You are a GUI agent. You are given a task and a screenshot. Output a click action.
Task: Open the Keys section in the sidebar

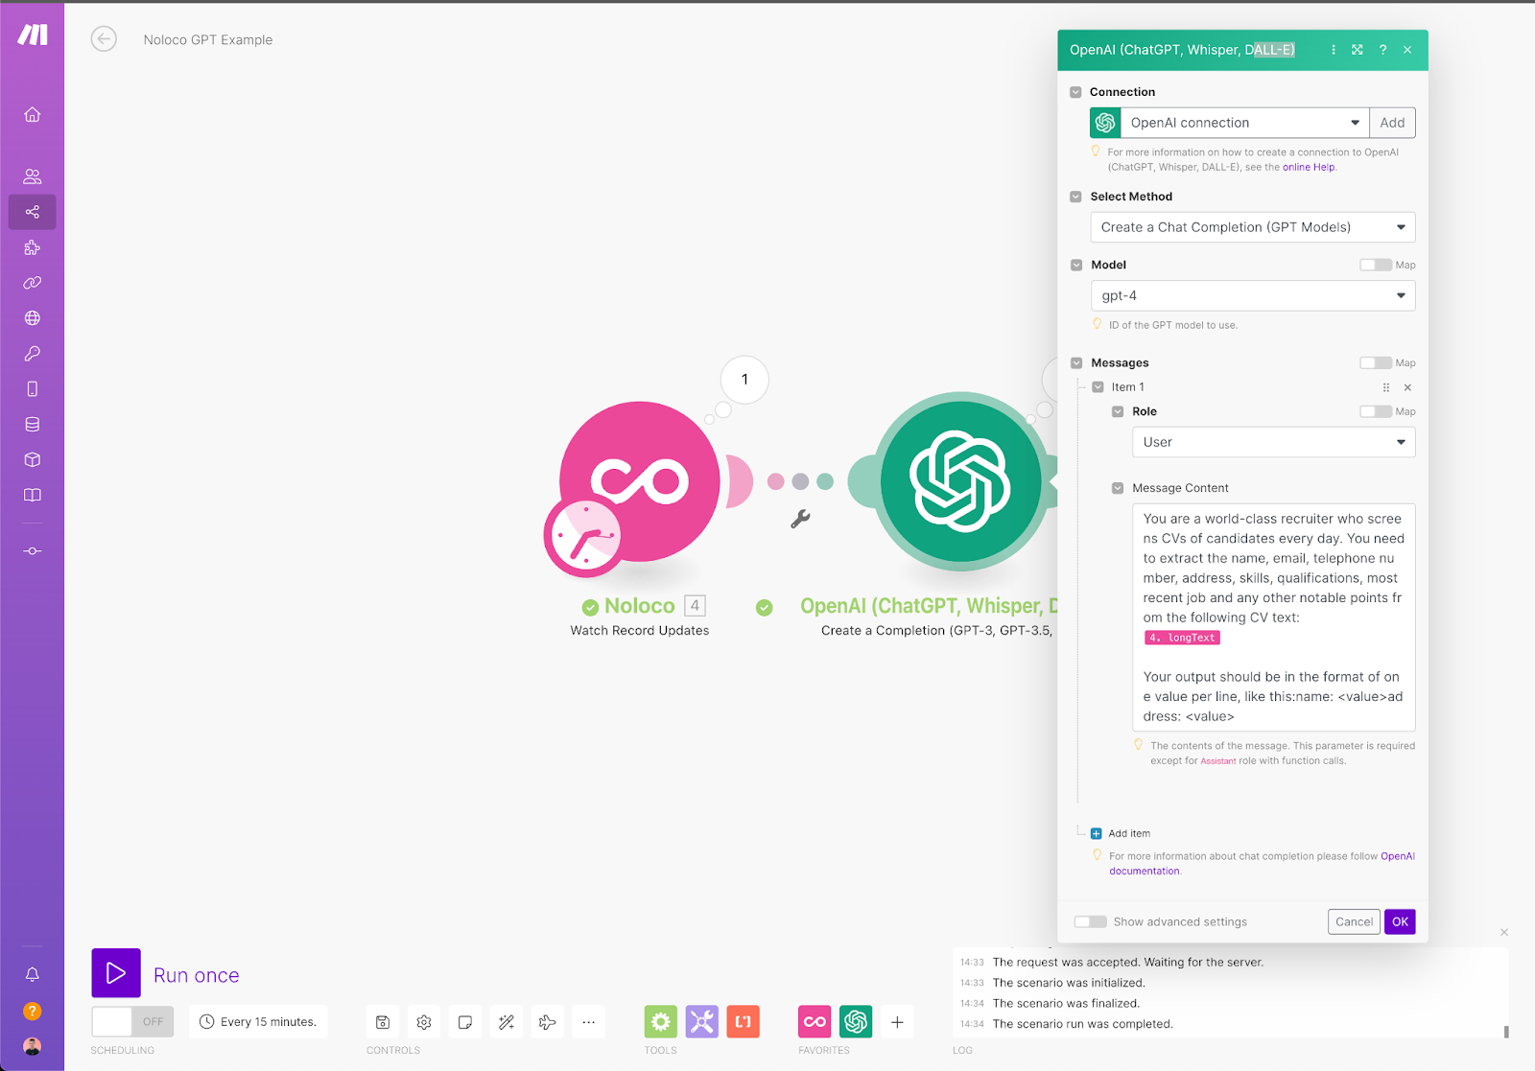pyautogui.click(x=32, y=353)
